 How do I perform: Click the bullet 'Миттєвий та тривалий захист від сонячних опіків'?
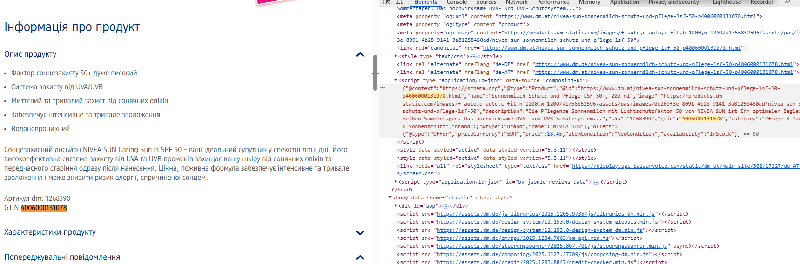pos(89,101)
